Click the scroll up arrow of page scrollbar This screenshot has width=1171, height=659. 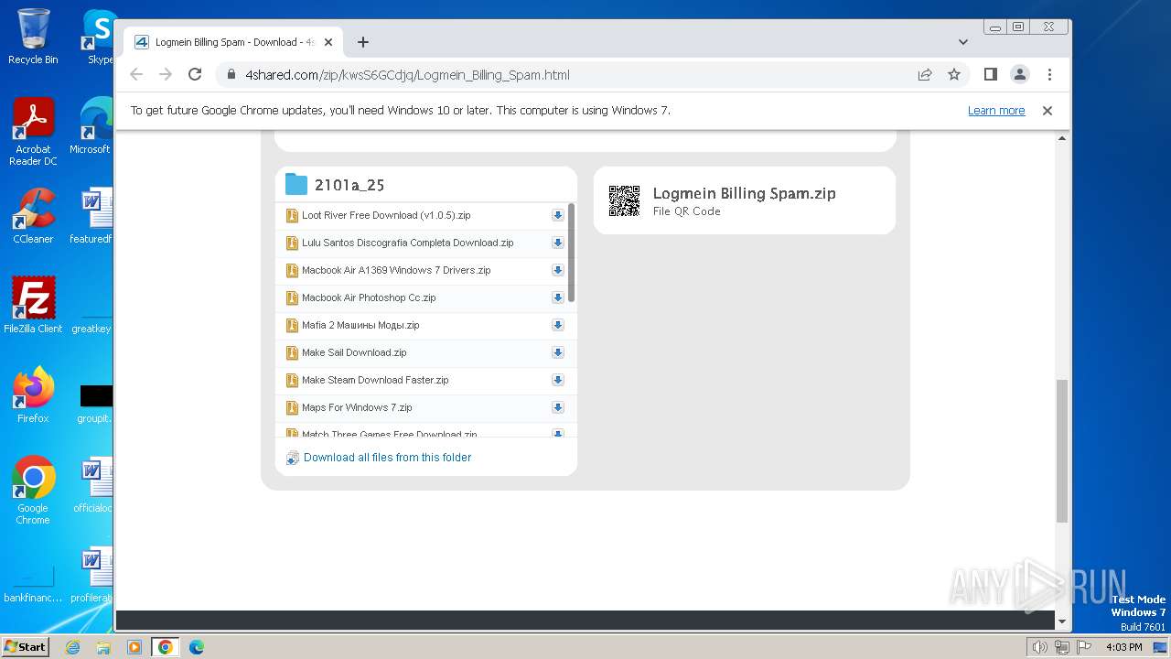coord(1062,138)
